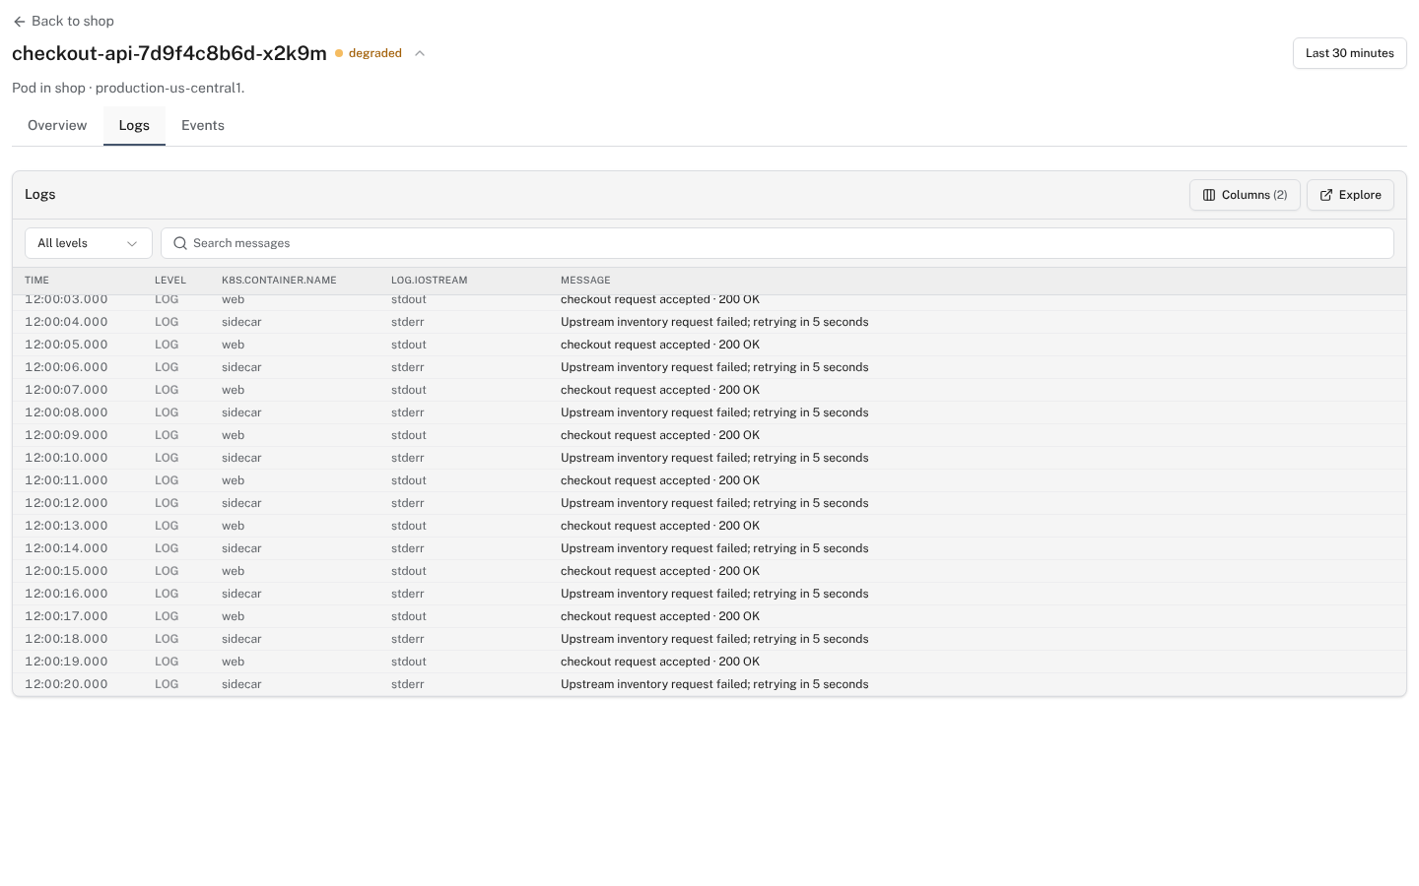Viewport: 1419px width, 886px height.
Task: Open the Events tab
Action: click(x=203, y=126)
